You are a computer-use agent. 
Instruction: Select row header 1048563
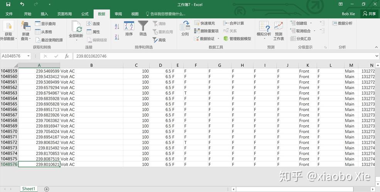tap(9, 93)
